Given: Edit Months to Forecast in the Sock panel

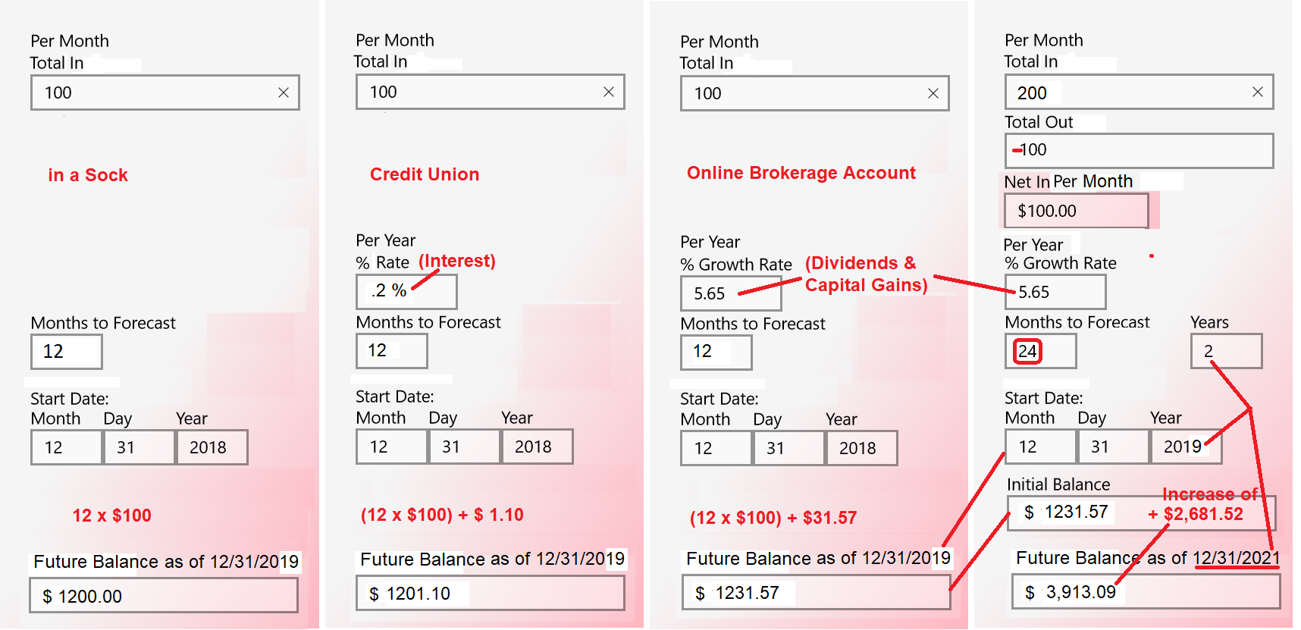Looking at the screenshot, I should pos(67,352).
